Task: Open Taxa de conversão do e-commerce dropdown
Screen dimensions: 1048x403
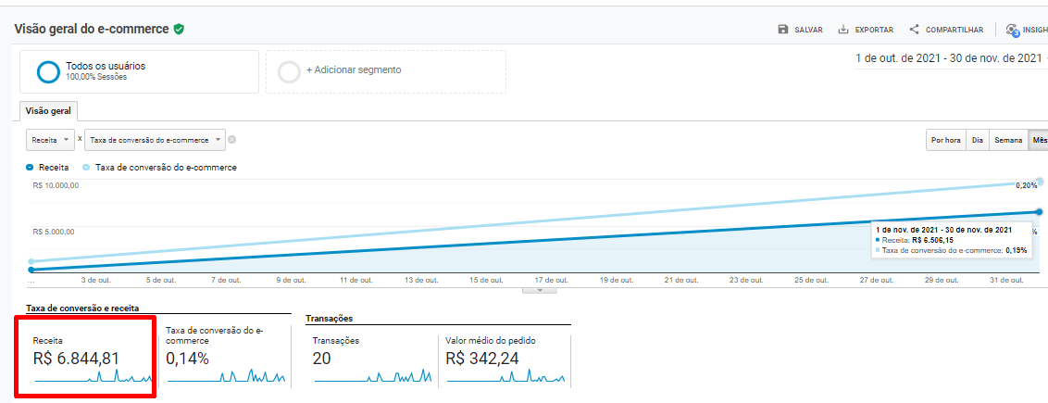Action: tap(155, 140)
